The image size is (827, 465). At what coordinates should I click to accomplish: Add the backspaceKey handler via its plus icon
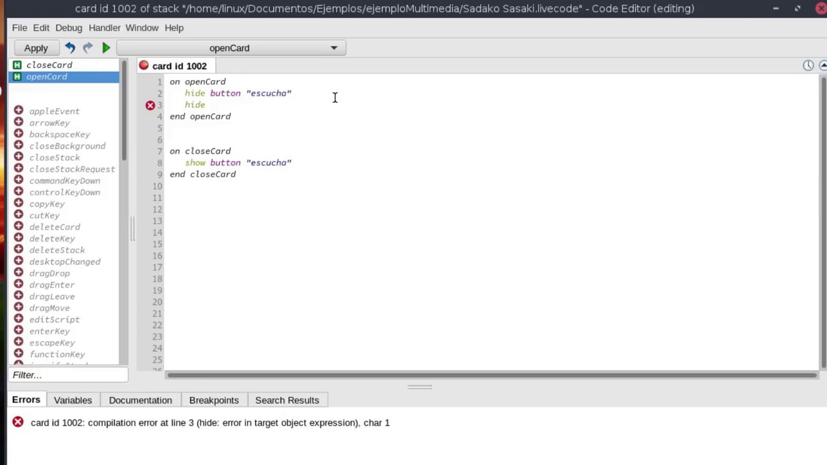click(19, 134)
